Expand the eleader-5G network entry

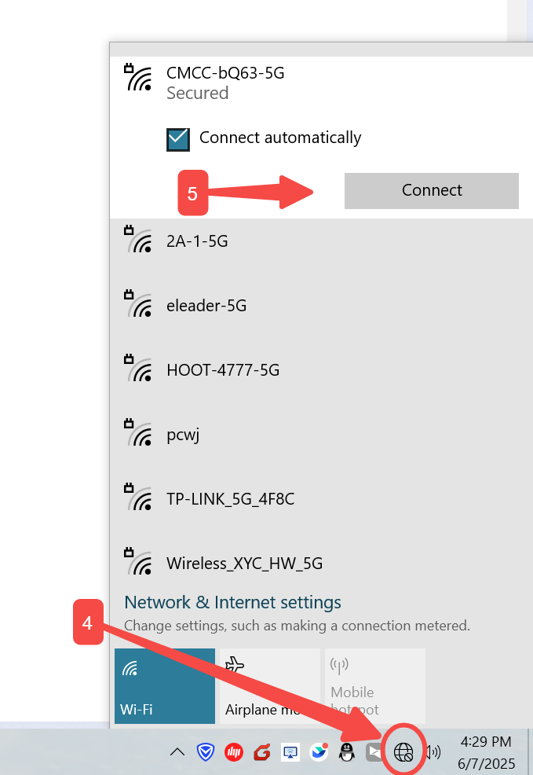(x=314, y=306)
